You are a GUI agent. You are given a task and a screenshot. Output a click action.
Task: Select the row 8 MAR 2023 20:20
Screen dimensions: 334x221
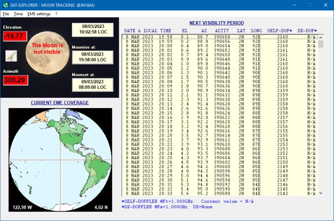click(220, 135)
